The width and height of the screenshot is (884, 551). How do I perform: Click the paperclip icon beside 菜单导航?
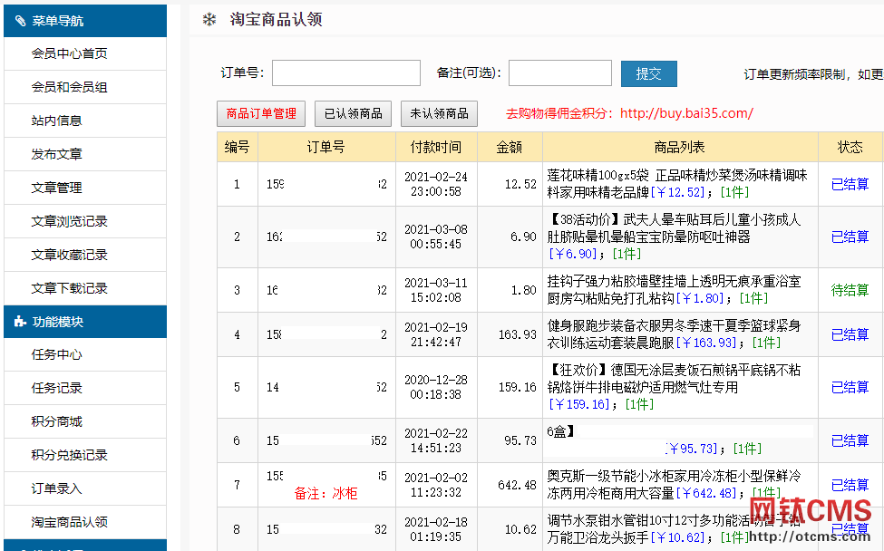coord(20,21)
